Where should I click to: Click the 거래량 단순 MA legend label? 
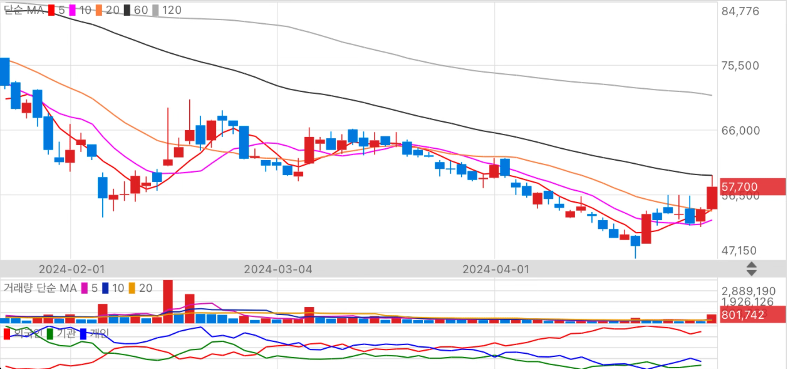coord(40,288)
